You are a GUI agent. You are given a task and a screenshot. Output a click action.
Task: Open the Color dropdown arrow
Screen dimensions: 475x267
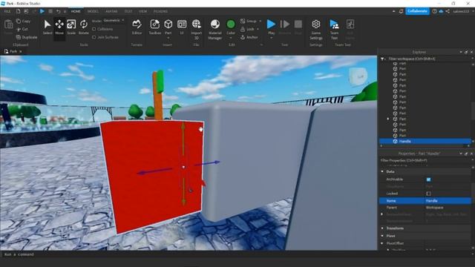pos(231,38)
